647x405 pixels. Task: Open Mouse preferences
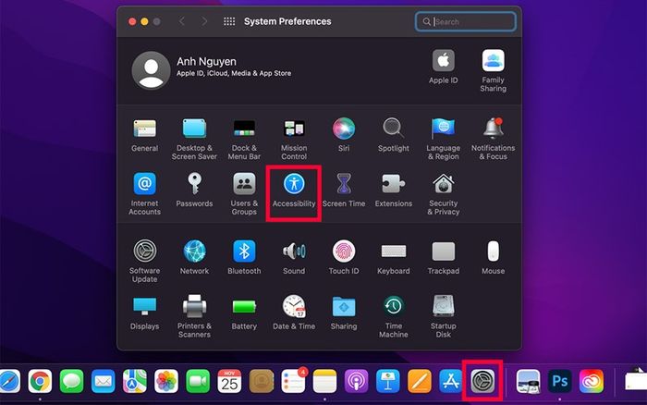(x=493, y=258)
